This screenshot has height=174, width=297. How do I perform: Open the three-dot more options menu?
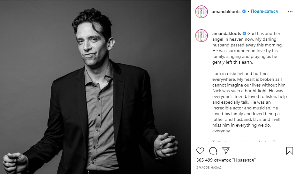pyautogui.click(x=290, y=12)
